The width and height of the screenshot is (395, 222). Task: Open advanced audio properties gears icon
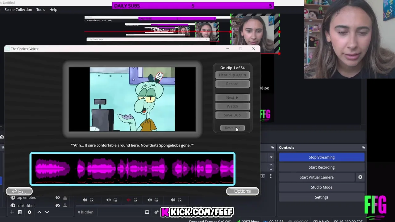click(156, 212)
